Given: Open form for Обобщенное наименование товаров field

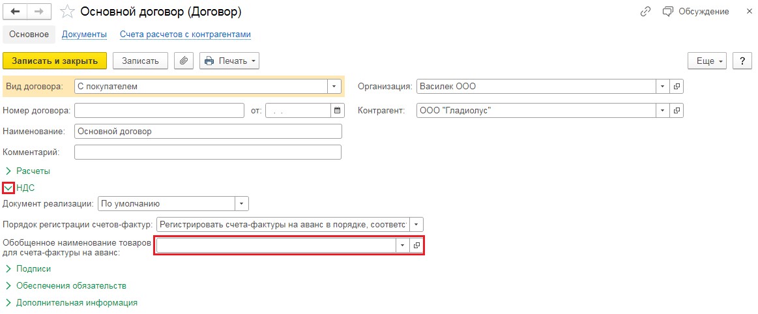Looking at the screenshot, I should [x=416, y=246].
